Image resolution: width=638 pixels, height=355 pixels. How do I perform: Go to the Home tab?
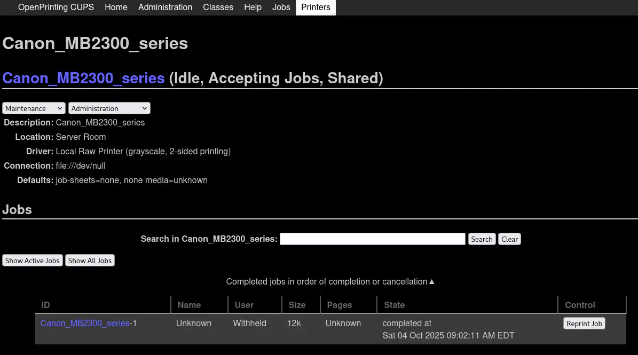[116, 7]
